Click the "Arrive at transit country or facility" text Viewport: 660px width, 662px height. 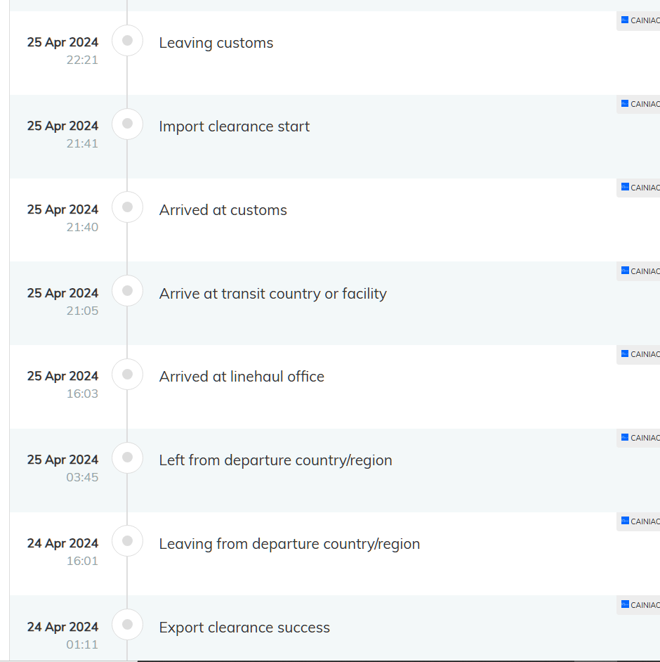[272, 294]
